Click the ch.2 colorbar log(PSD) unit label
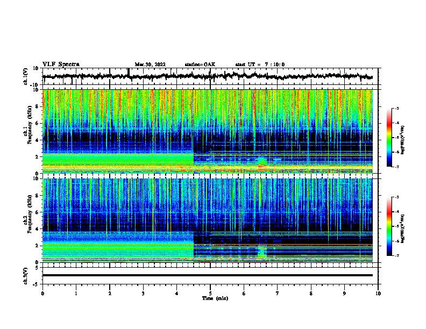Viewport: 426px width, 329px height. 403,228
